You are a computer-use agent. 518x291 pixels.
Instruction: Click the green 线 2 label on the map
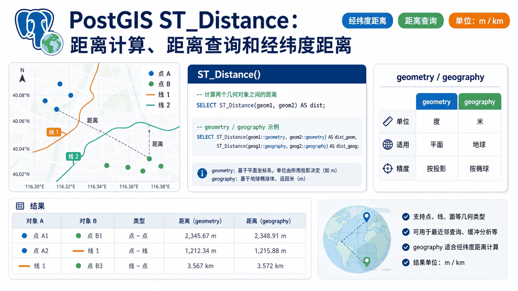(73, 156)
